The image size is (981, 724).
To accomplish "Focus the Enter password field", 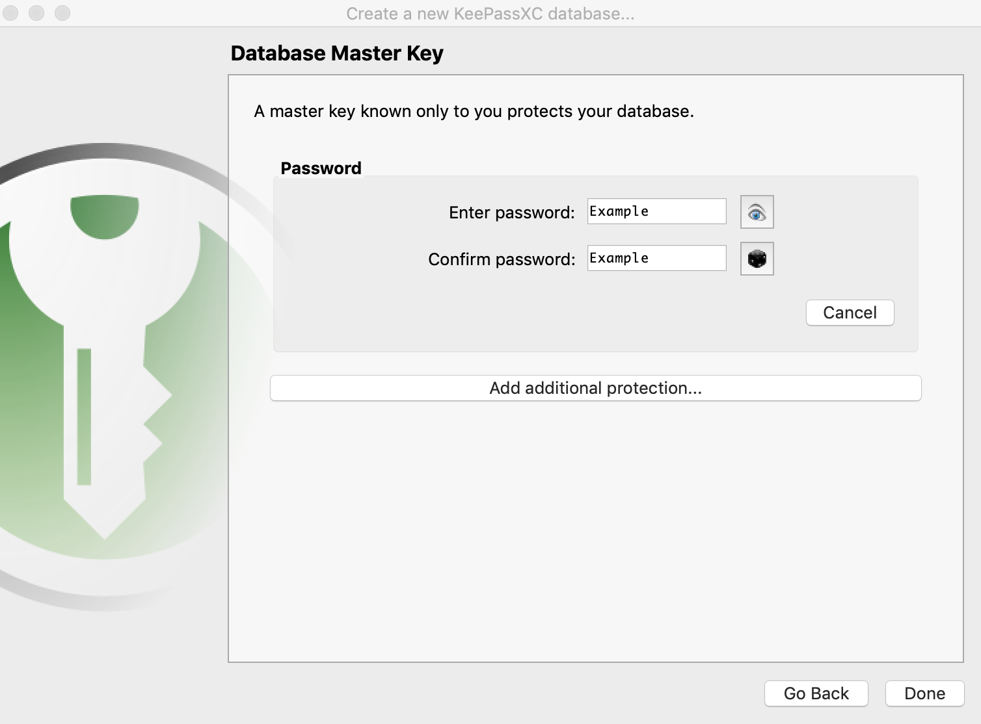I will click(656, 211).
